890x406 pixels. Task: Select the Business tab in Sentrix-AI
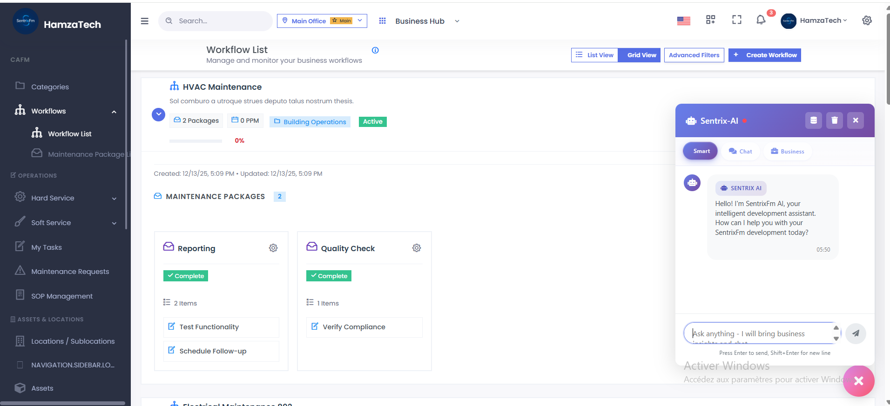pyautogui.click(x=787, y=151)
